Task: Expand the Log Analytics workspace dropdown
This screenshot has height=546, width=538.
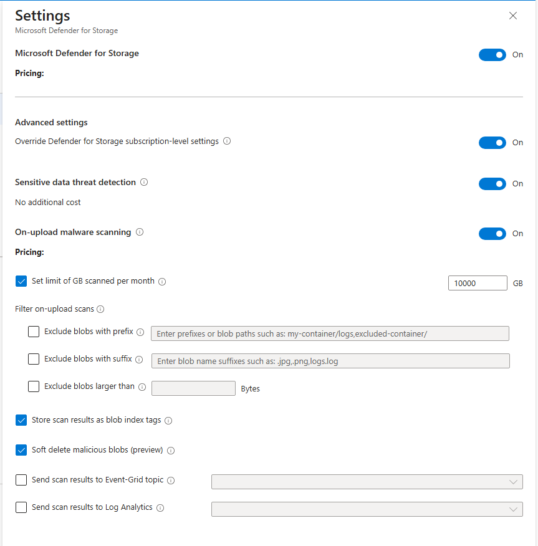Action: coord(367,509)
